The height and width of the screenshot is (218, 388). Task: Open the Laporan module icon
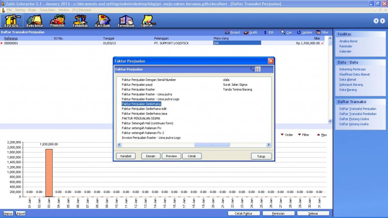[147, 21]
